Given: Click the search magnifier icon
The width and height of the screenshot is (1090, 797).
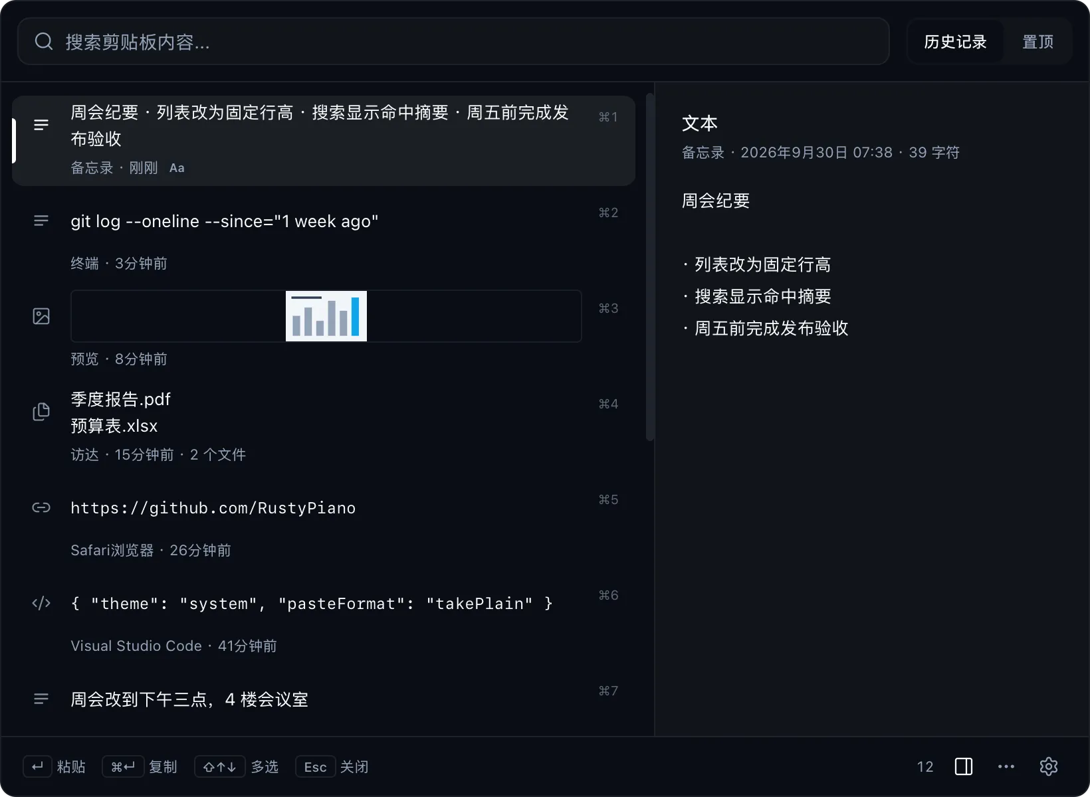Looking at the screenshot, I should coord(44,42).
